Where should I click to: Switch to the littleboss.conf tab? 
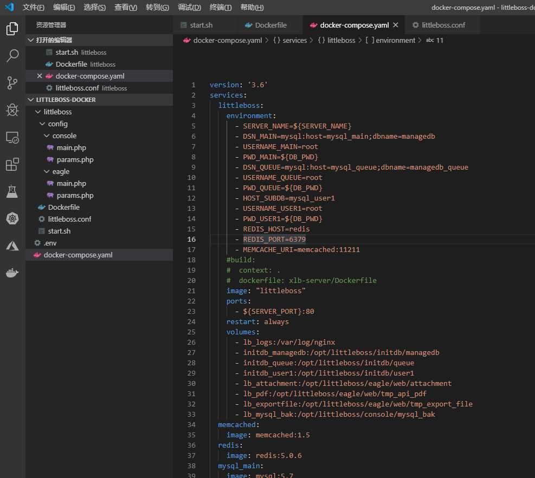tap(443, 25)
